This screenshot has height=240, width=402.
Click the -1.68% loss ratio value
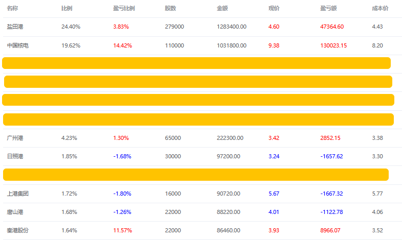tap(122, 156)
